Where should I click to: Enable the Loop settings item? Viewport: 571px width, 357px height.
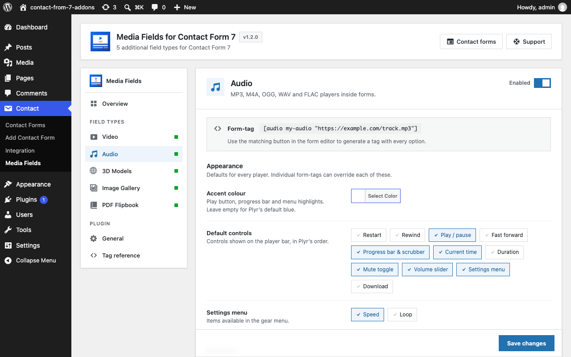pos(402,315)
